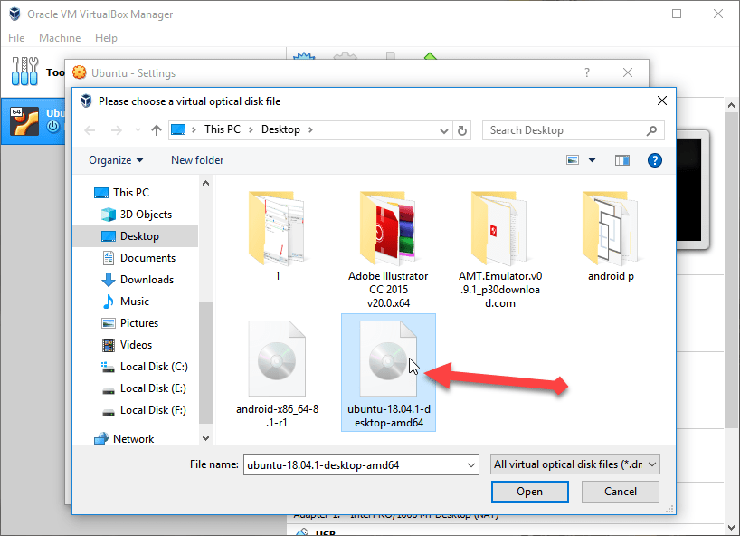Open the android p folder

click(x=611, y=235)
